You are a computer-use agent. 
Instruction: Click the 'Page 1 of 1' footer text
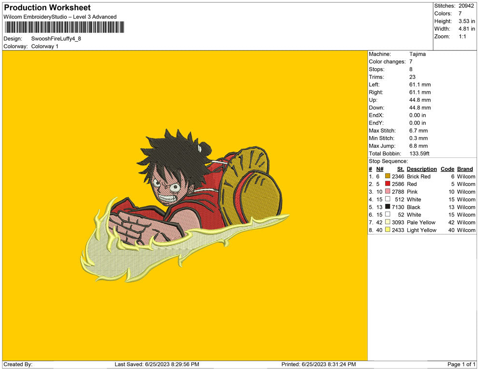(x=461, y=364)
